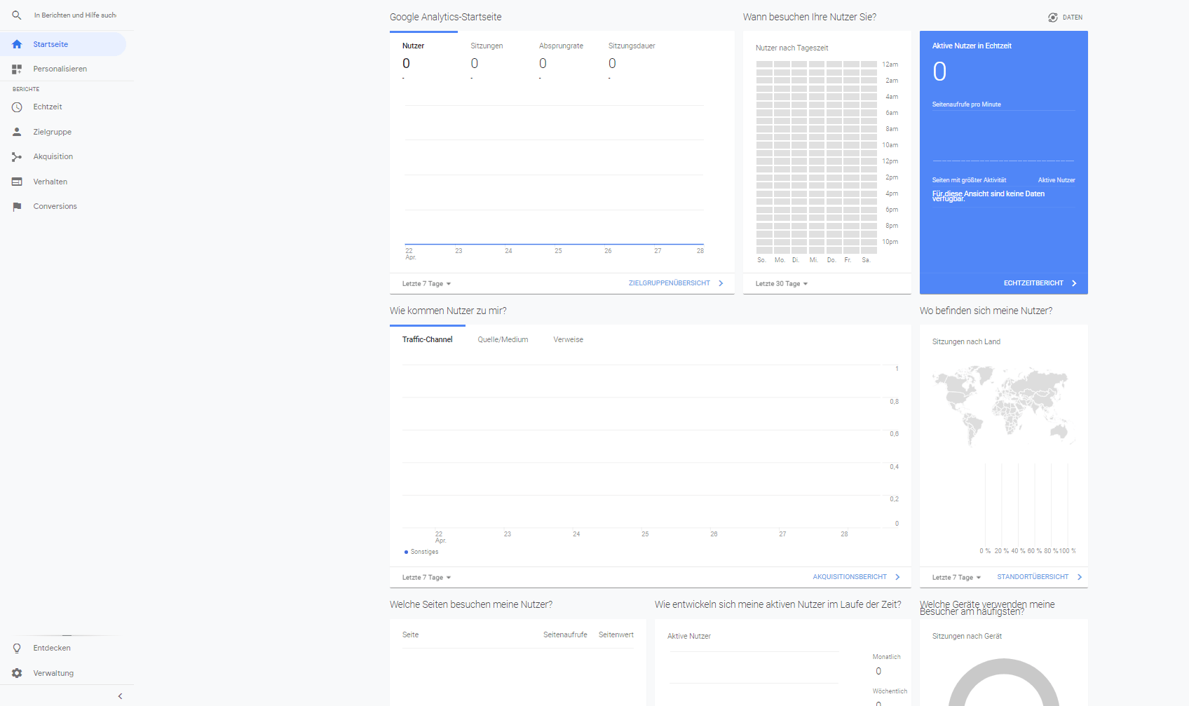
Task: Click the Zielgruppe person icon
Action: [x=17, y=132]
